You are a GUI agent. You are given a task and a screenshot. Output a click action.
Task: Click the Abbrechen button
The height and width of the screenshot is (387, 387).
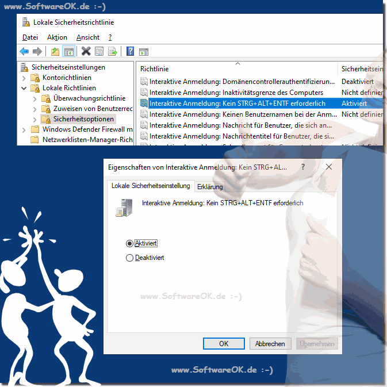pyautogui.click(x=270, y=343)
